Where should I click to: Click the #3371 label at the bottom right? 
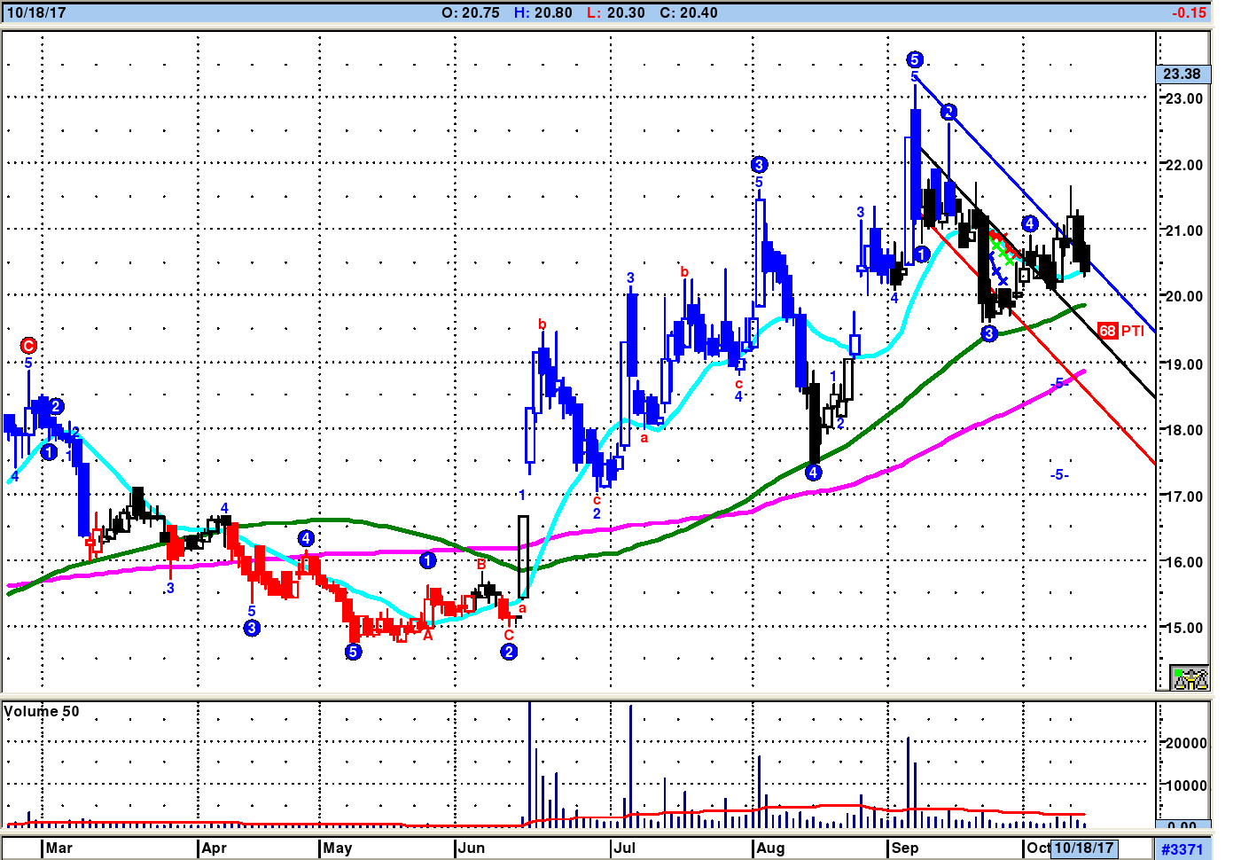1182,849
